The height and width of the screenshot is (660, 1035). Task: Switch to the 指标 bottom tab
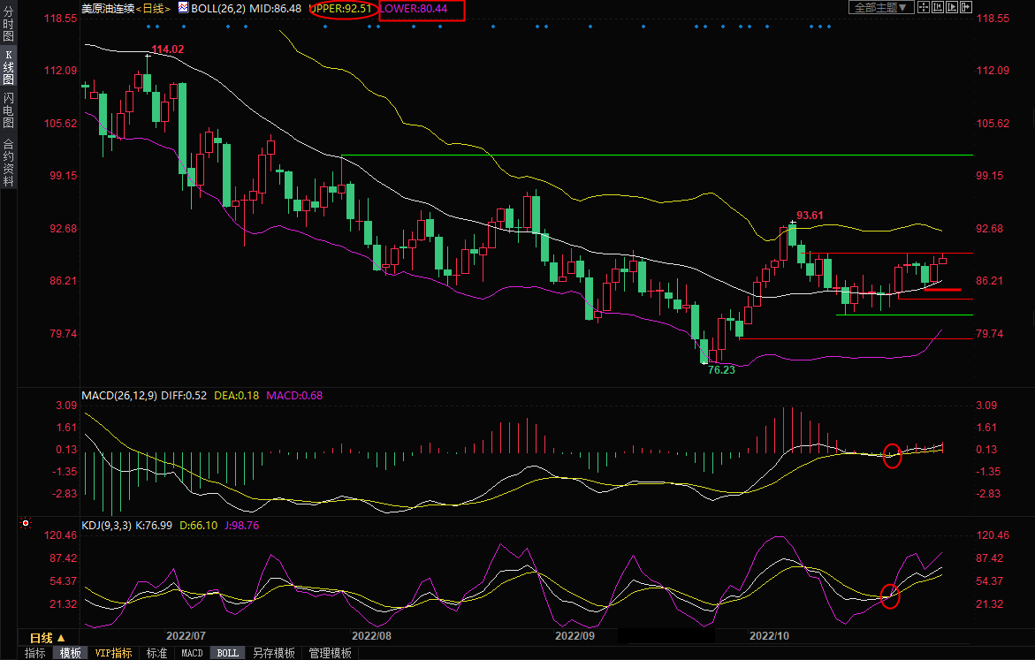(x=35, y=653)
